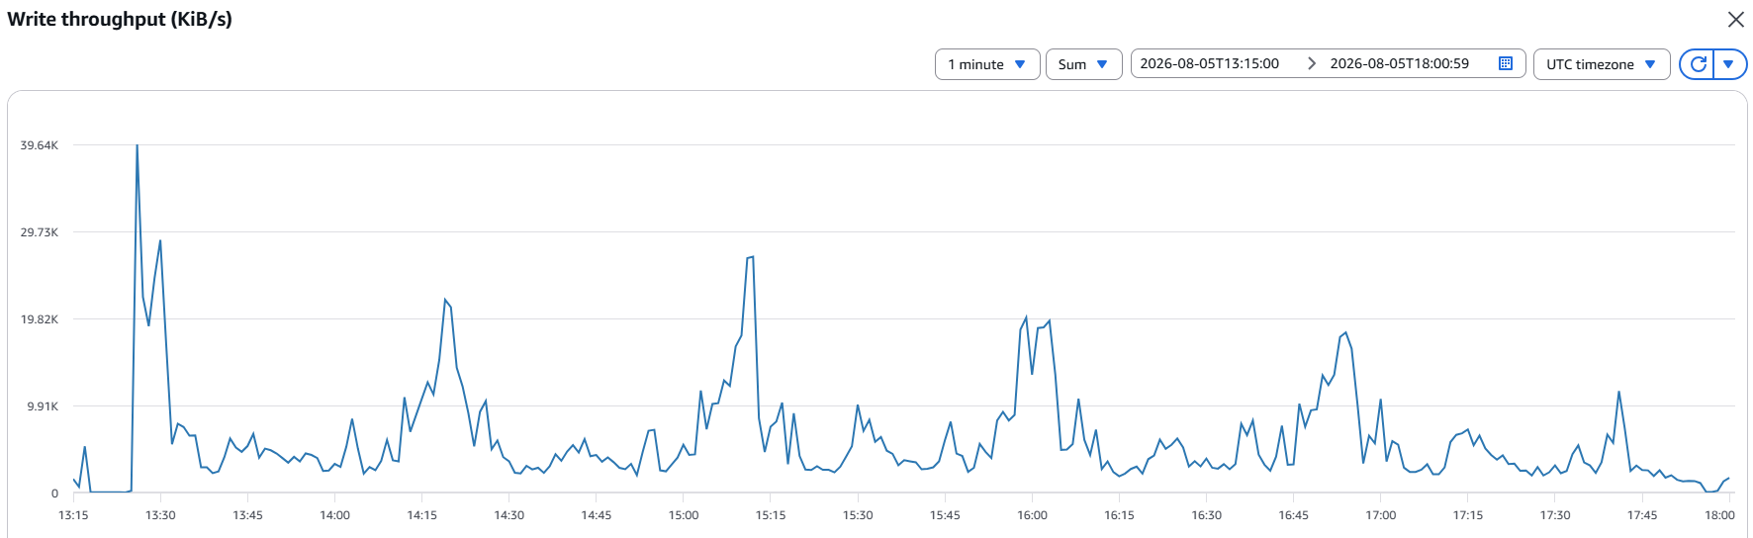Change the UTC timezone selector
The width and height of the screenshot is (1753, 538).
tap(1602, 64)
